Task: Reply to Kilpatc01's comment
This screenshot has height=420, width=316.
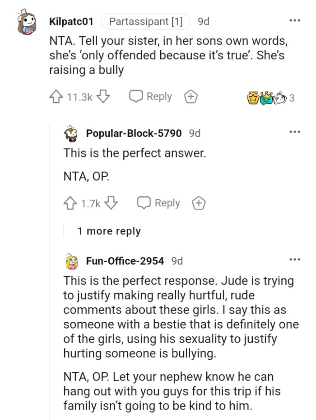Action: tap(151, 96)
